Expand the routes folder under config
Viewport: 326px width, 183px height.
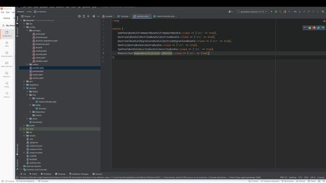[x=27, y=65]
